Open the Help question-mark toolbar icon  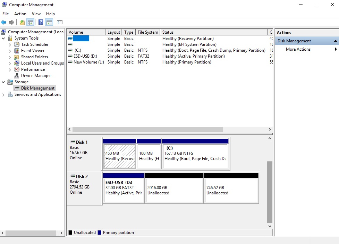point(41,22)
